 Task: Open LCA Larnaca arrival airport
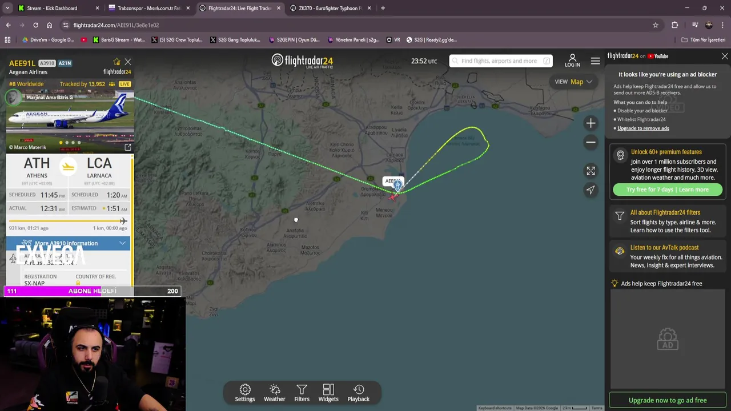tap(99, 168)
